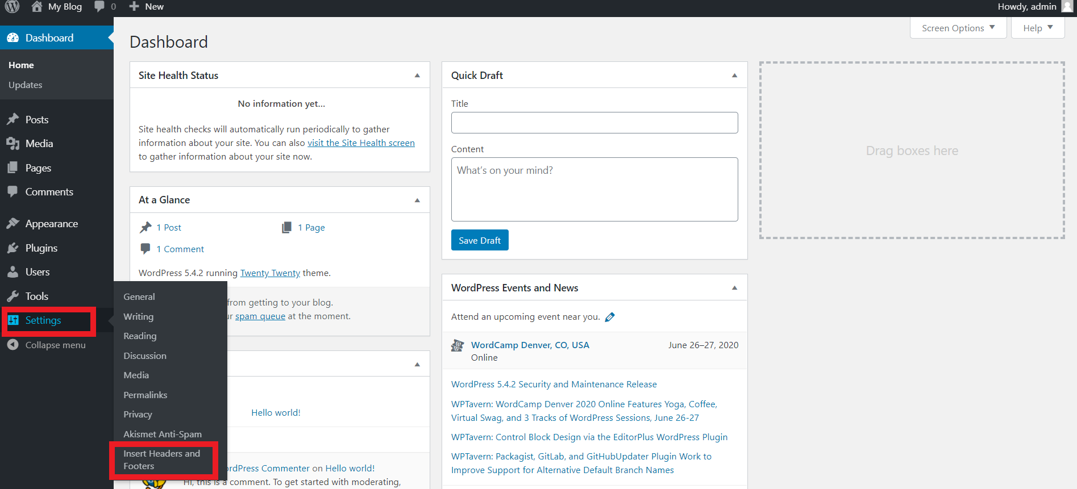
Task: Click the Collapse menu label
Action: point(56,345)
